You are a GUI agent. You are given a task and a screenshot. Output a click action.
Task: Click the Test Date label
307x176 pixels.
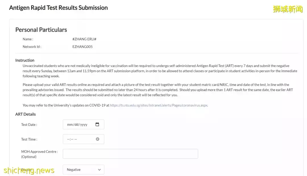(x=29, y=125)
